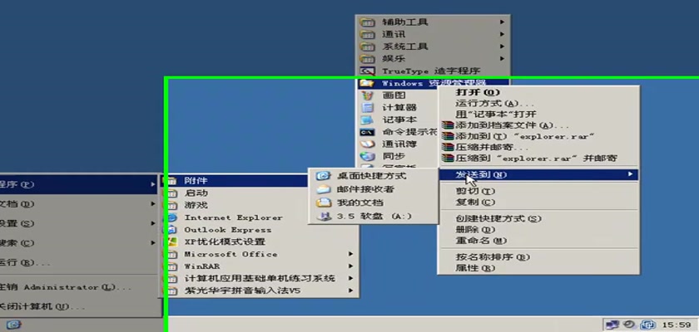Select 创建快捷方式(S) menu entry
Image resolution: width=699 pixels, height=332 pixels.
tap(498, 218)
